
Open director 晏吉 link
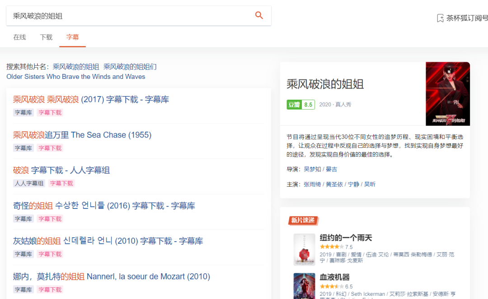pyautogui.click(x=332, y=169)
